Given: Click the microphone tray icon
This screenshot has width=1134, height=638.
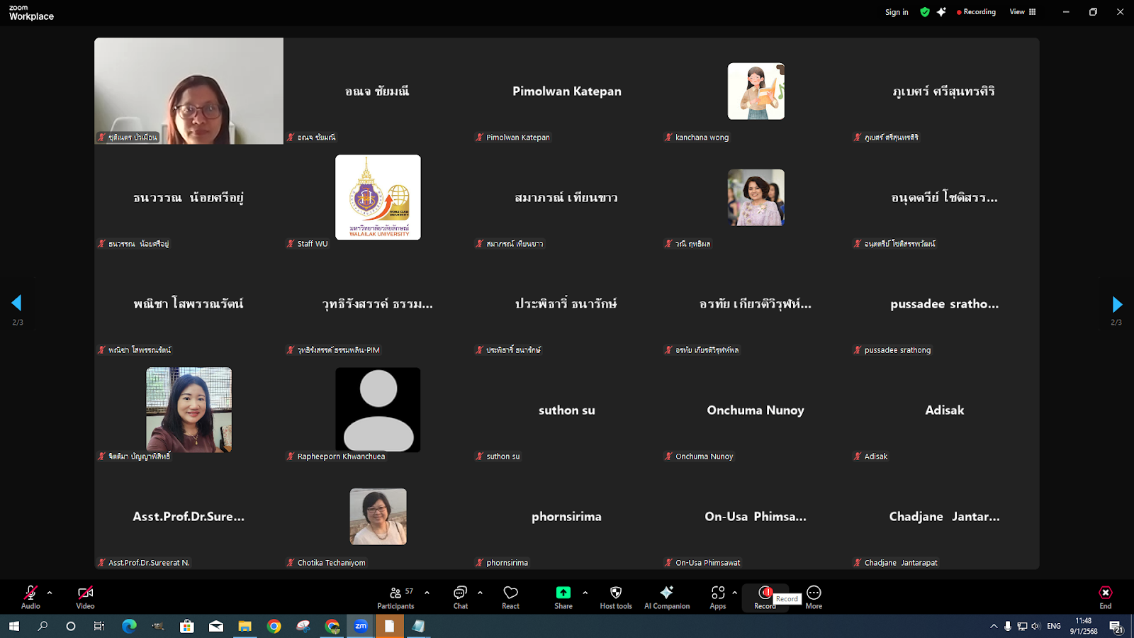Looking at the screenshot, I should pos(1008,626).
